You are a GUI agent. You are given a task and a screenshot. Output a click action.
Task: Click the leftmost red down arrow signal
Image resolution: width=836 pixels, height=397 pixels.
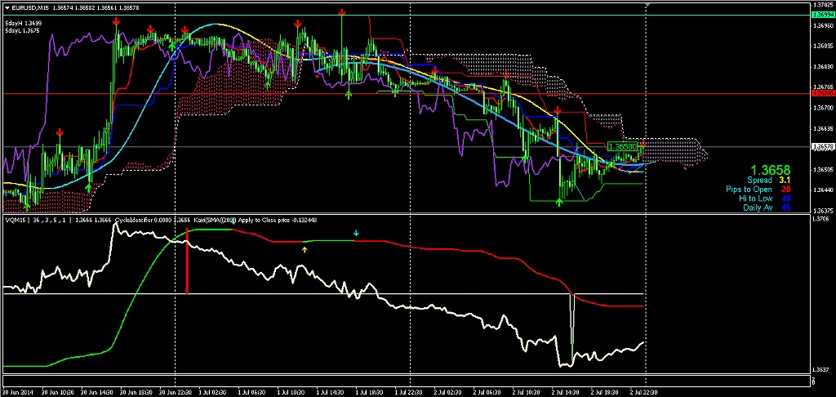[x=59, y=132]
